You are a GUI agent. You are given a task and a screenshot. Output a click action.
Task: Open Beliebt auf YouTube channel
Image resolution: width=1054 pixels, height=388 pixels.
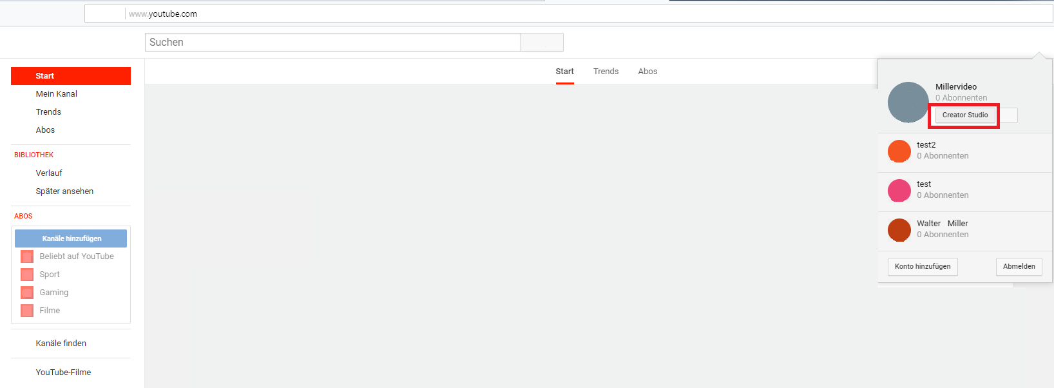coord(77,257)
